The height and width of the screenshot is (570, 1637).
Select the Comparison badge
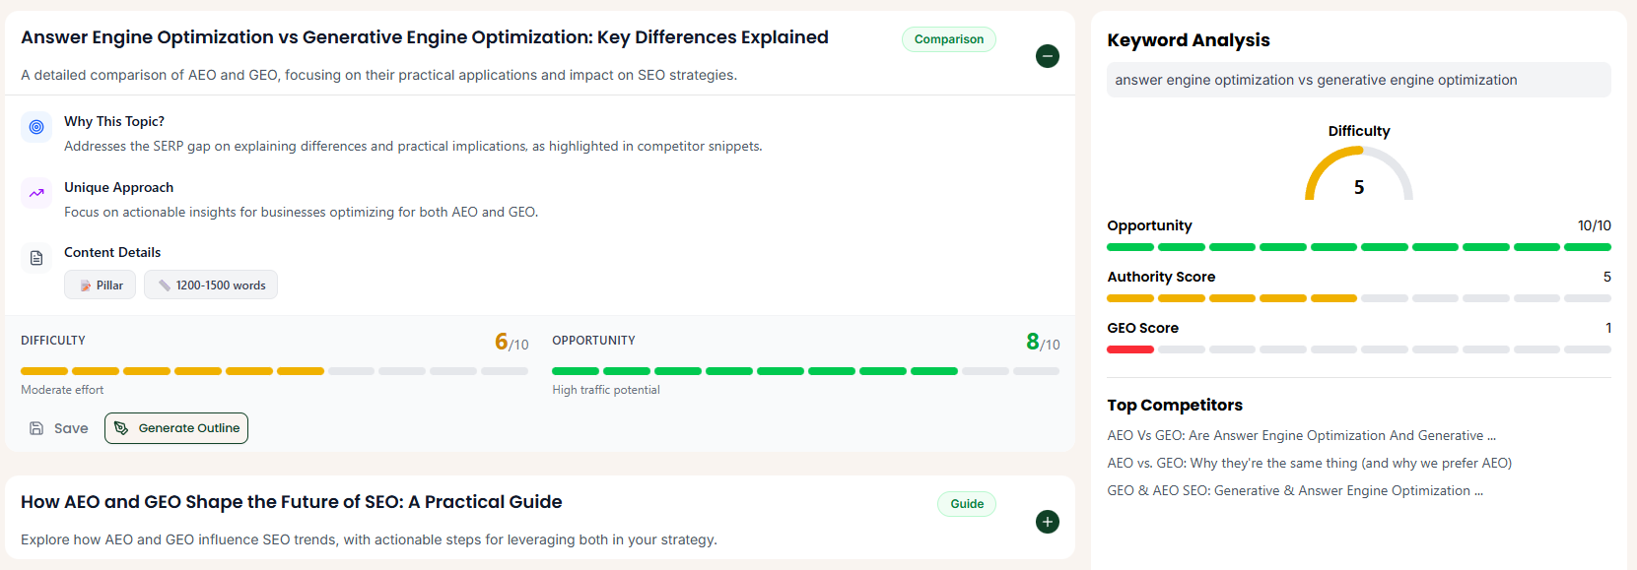[x=948, y=39]
